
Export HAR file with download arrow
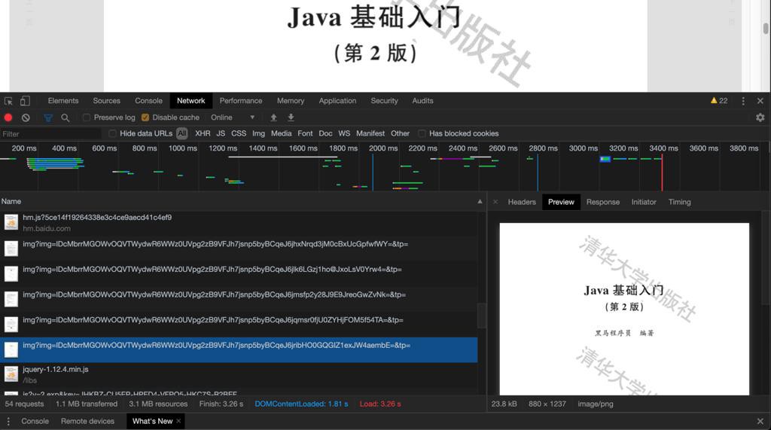click(x=291, y=117)
